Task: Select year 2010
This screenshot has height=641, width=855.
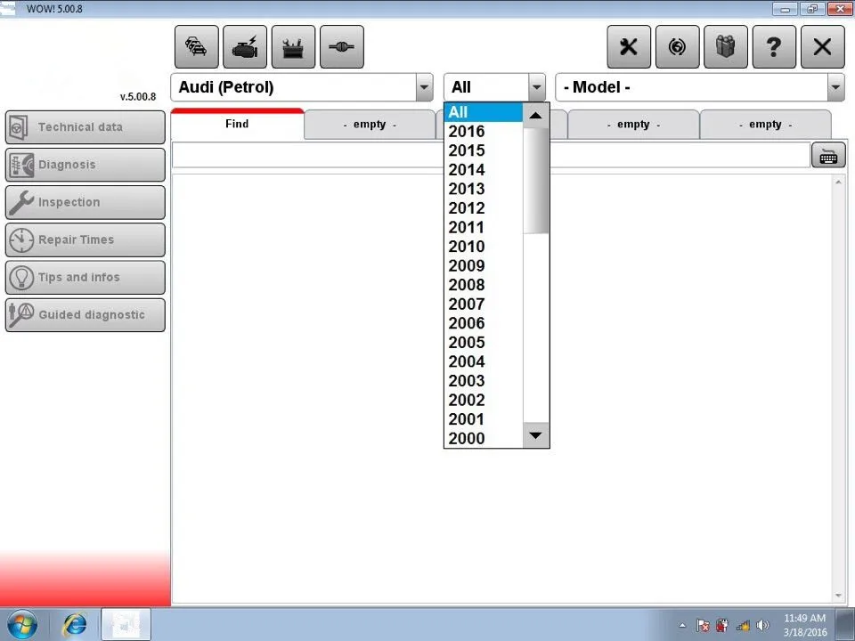Action: coord(483,247)
